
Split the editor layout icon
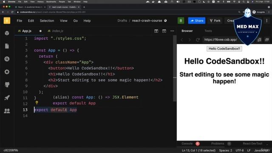(x=156, y=31)
